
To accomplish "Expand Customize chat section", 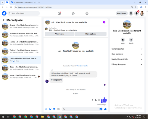I will click(x=127, y=49).
